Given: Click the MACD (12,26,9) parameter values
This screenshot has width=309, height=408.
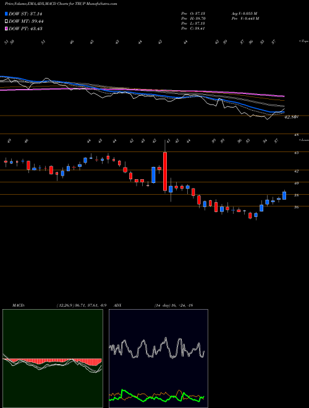Looking at the screenshot, I should pos(82,305).
